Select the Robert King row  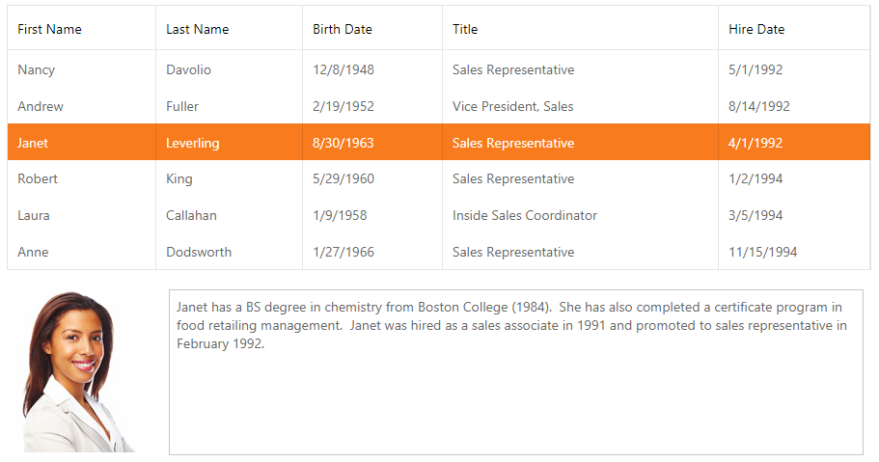coord(439,178)
